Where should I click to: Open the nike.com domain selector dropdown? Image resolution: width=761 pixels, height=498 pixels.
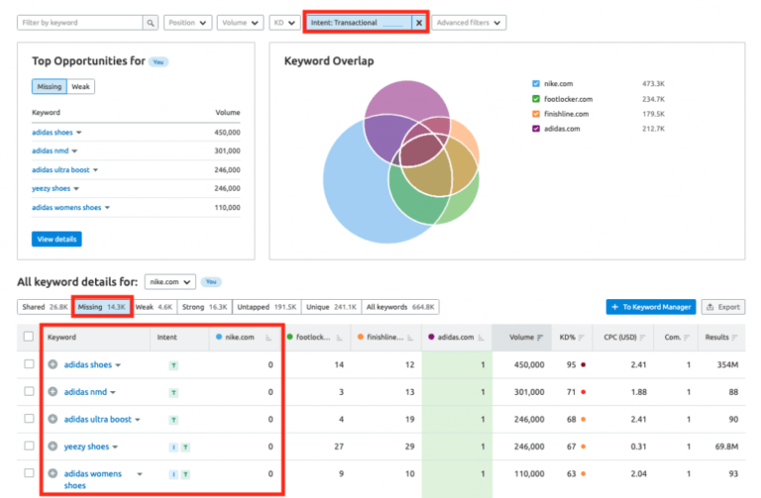point(169,282)
